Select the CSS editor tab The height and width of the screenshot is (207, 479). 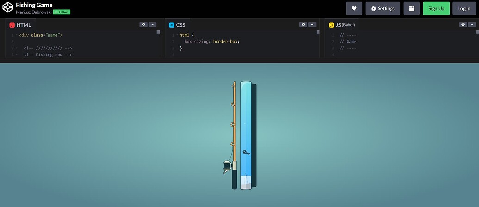[178, 25]
